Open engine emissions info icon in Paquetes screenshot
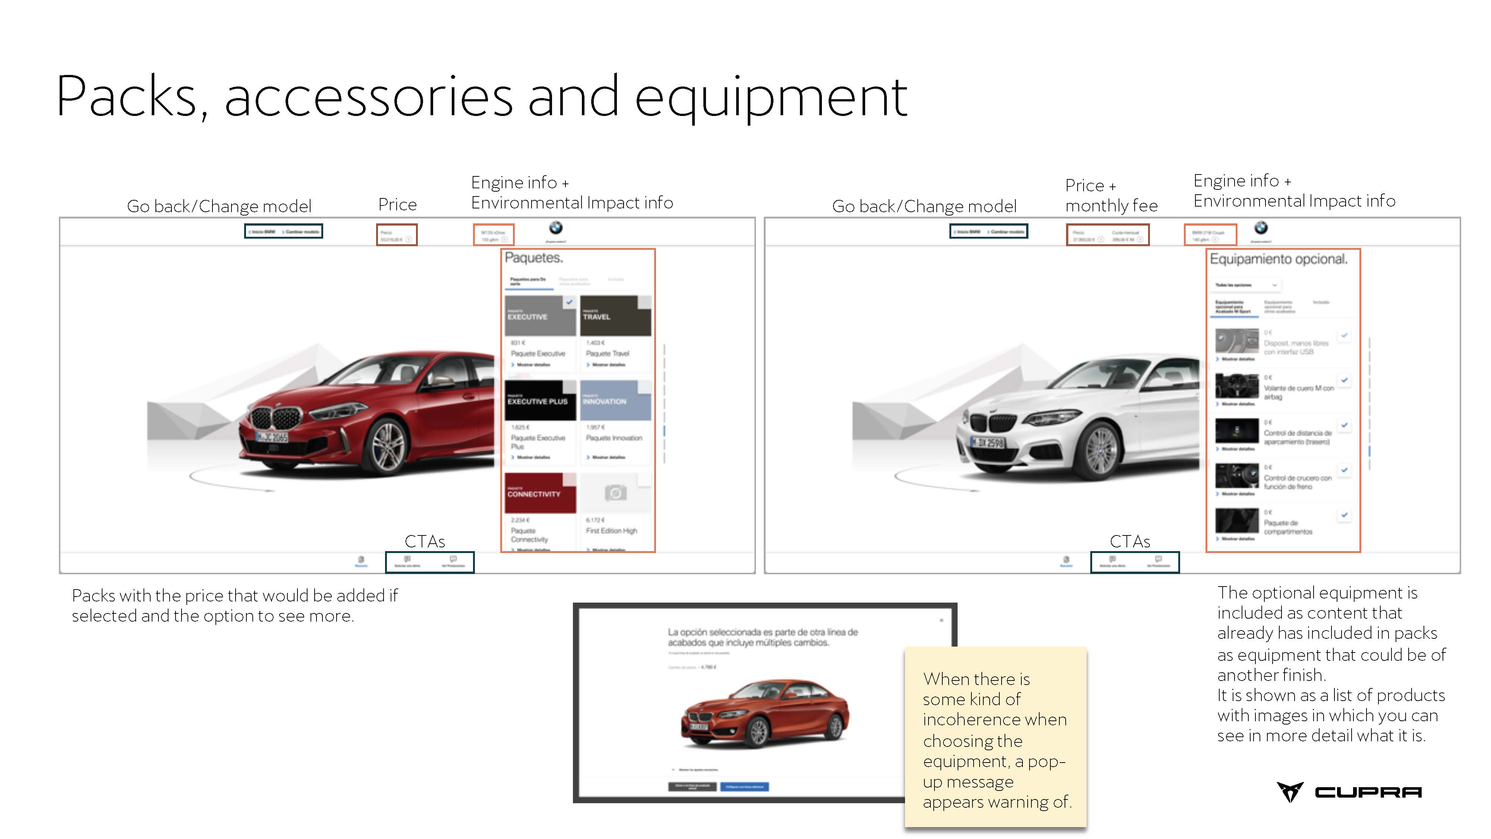 coord(504,239)
